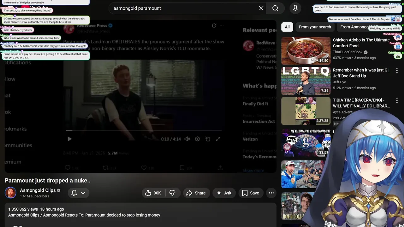Click 'Show more' under trending list
This screenshot has height=227, width=404.
(x=253, y=170)
